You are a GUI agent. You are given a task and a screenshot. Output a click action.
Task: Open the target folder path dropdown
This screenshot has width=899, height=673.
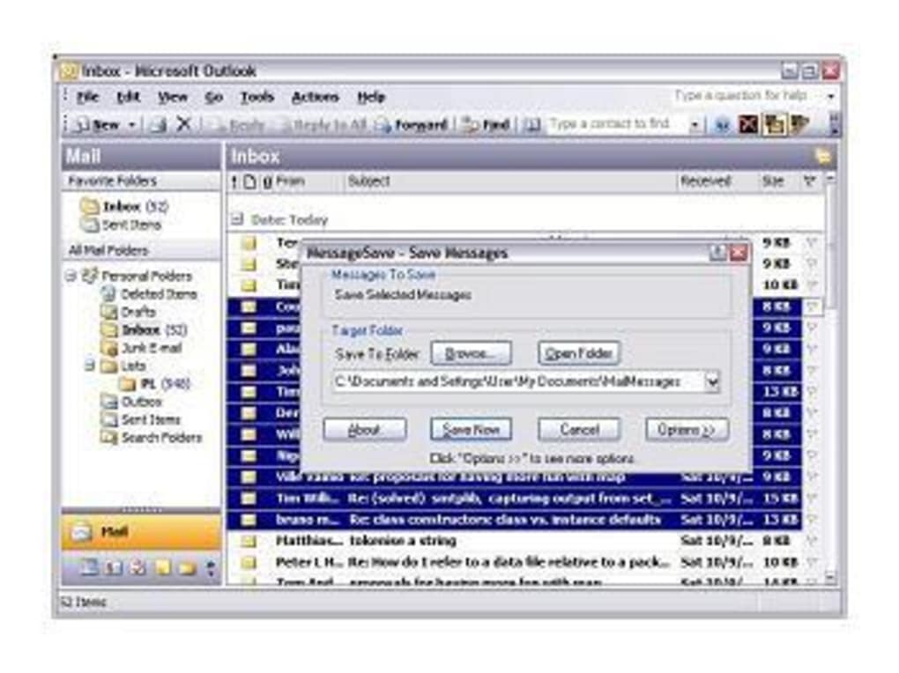[711, 381]
